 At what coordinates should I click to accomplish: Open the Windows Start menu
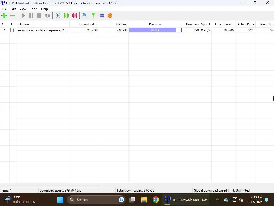[x=60, y=200]
